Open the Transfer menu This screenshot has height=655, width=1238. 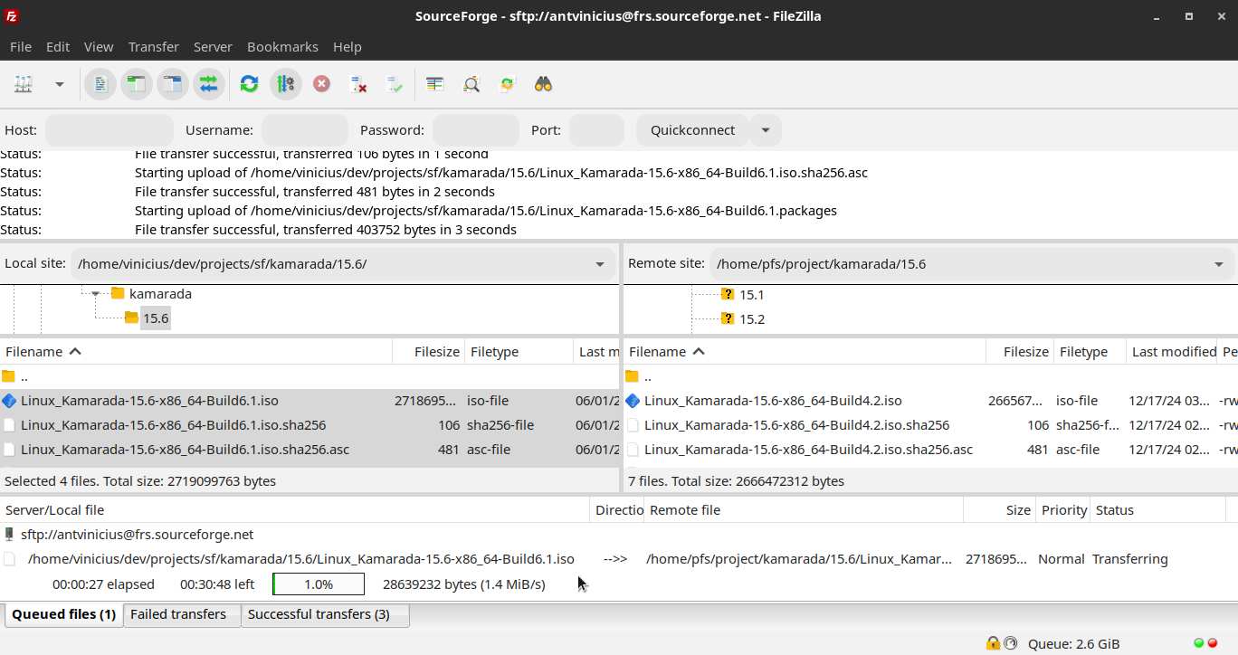(x=154, y=46)
